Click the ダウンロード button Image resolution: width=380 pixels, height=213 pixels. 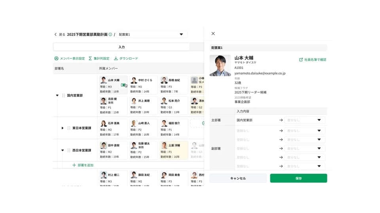click(x=126, y=58)
